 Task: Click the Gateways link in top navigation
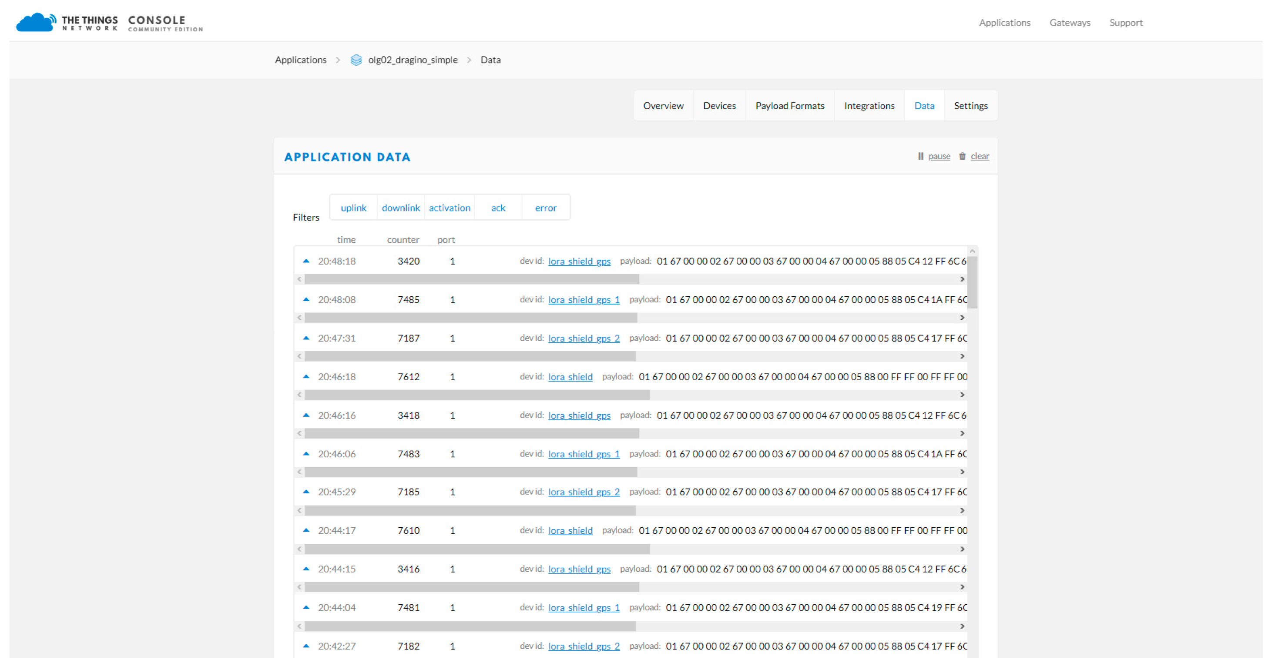[1070, 23]
